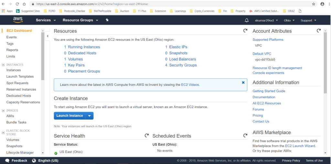Click the browser address bar URL
Image resolution: width=331 pixels, height=164 pixels.
pyautogui.click(x=92, y=4)
